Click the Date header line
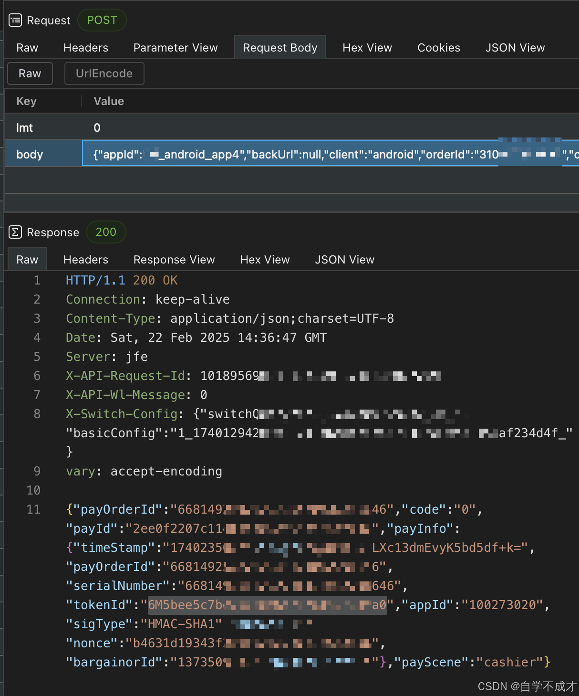Screen dimensions: 579x696 (x=196, y=337)
